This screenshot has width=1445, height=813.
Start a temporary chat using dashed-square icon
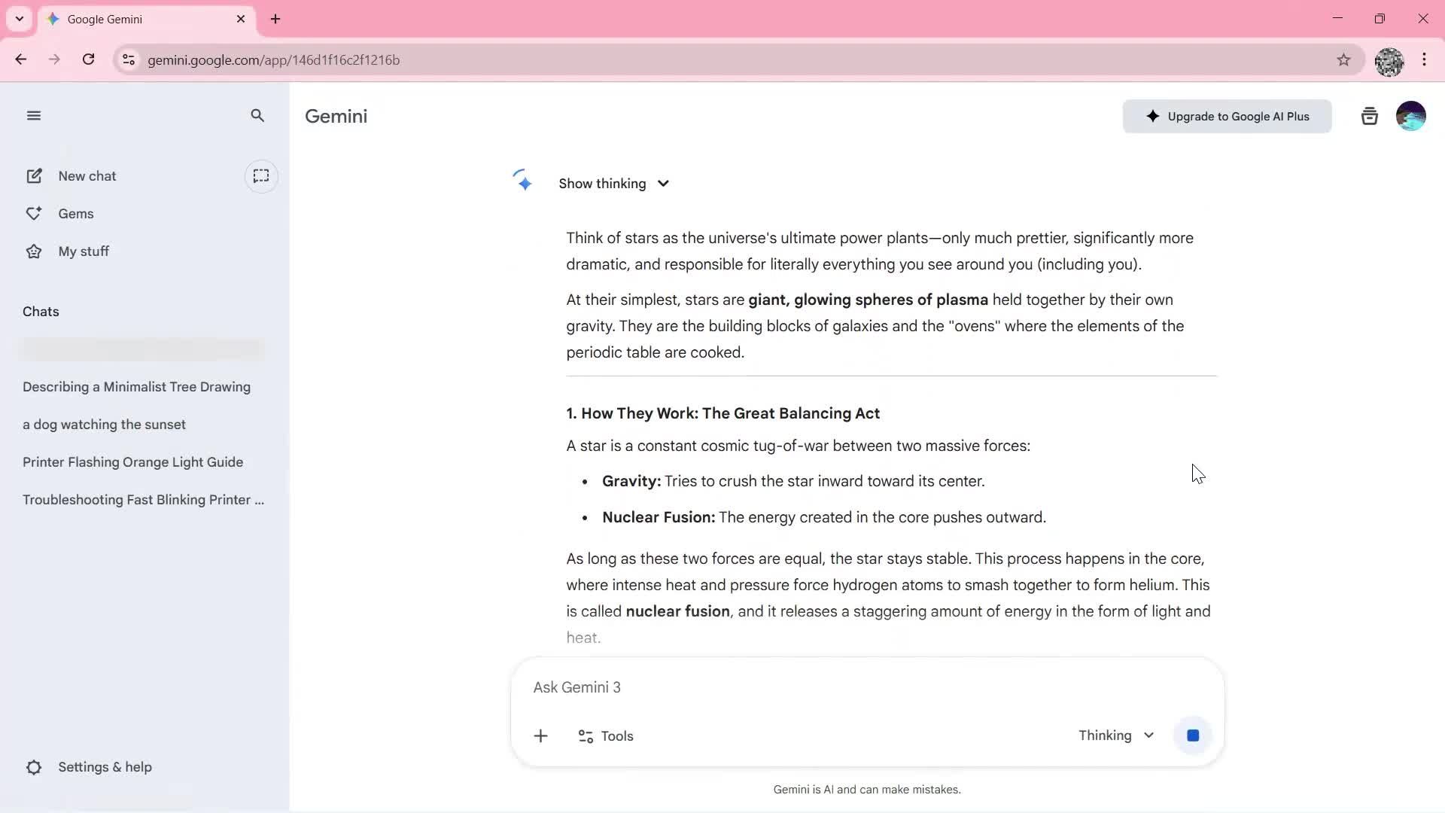coord(261,176)
